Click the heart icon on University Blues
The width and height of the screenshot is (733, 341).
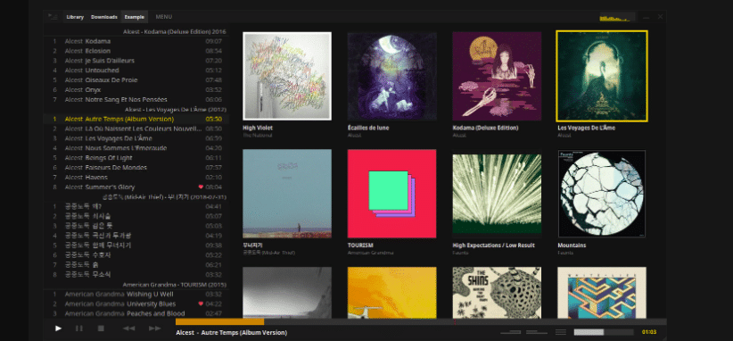click(201, 304)
